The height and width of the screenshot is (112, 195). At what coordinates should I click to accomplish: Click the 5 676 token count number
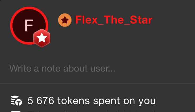click(41, 101)
